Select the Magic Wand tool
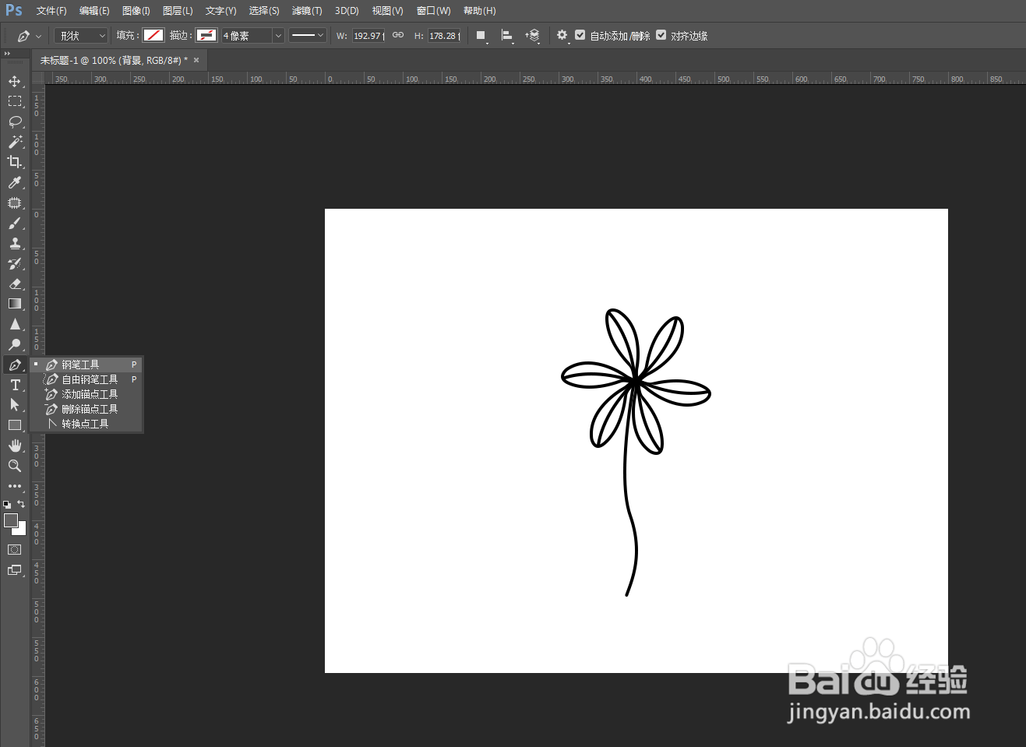Screen dimensions: 1026x747 pos(15,142)
